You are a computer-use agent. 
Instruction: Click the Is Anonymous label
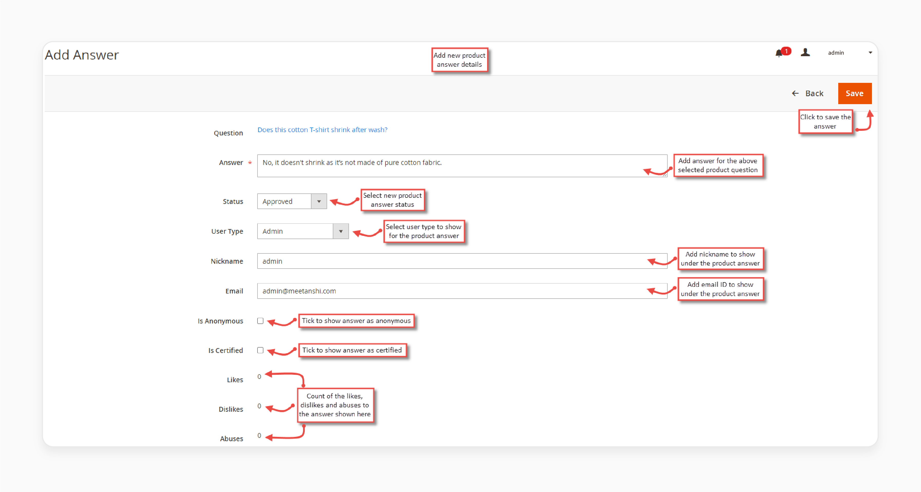click(220, 321)
